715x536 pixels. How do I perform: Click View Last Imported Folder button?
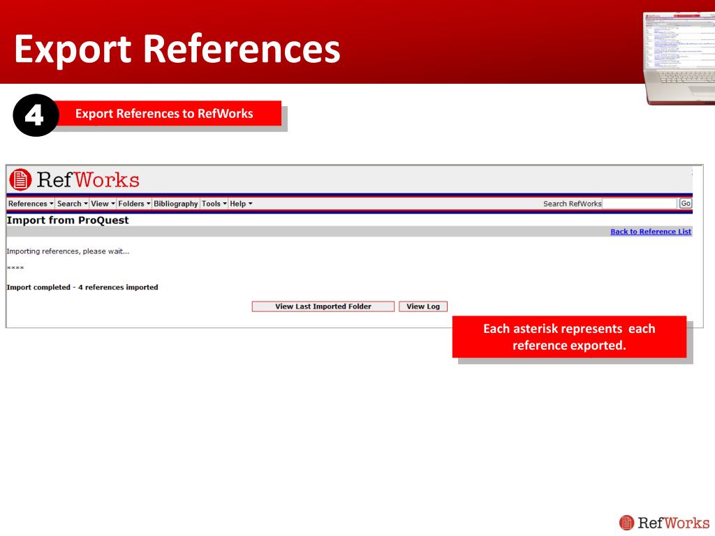point(323,306)
